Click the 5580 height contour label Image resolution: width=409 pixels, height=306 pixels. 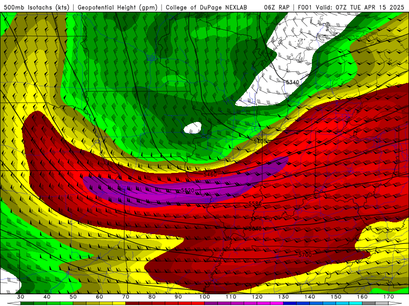coord(255,203)
